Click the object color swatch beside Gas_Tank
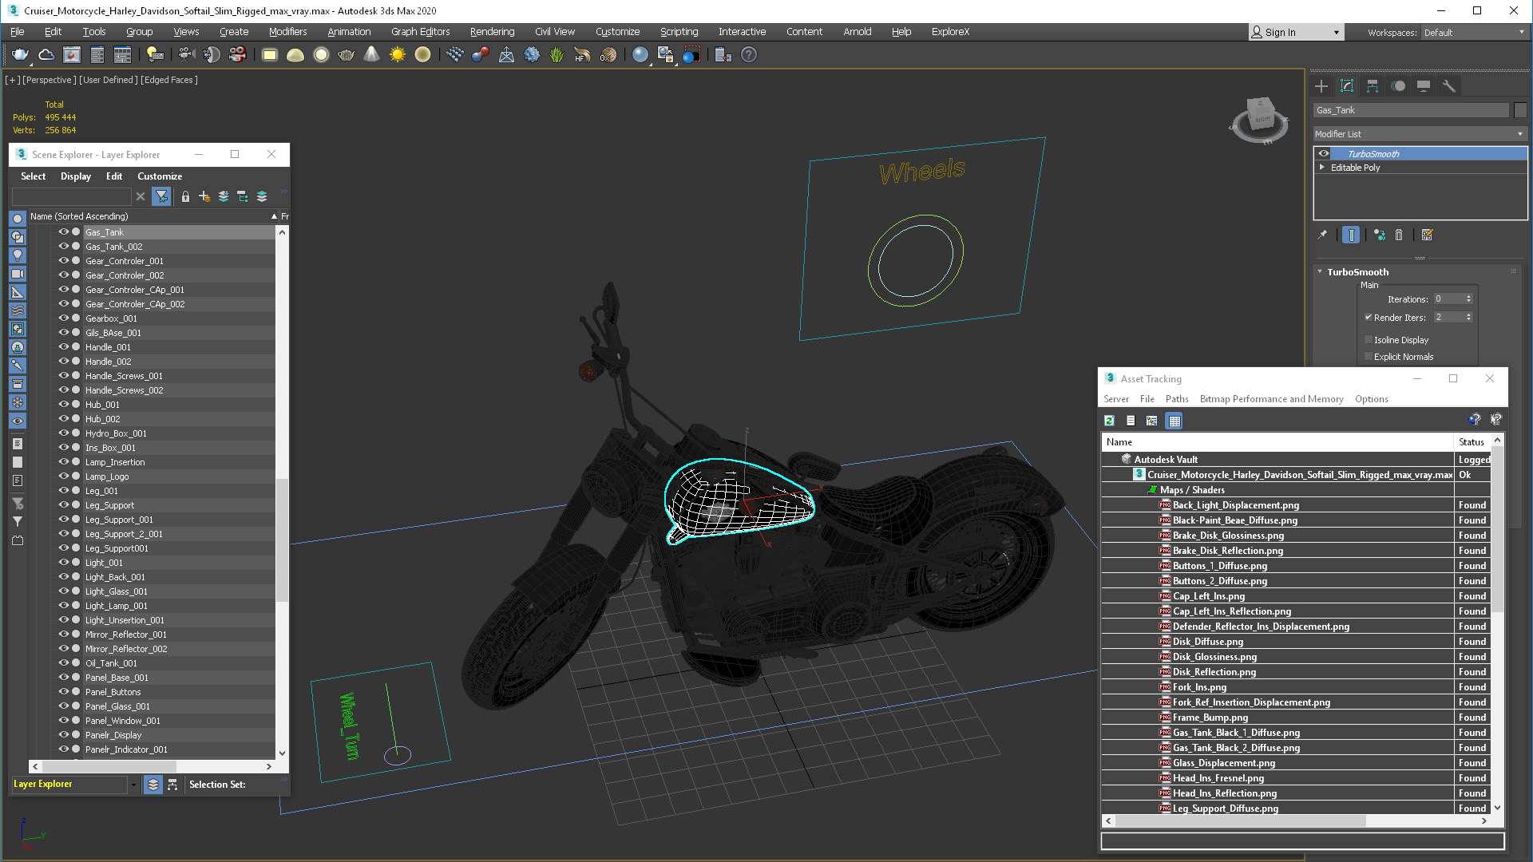Viewport: 1533px width, 862px height. (x=1520, y=110)
